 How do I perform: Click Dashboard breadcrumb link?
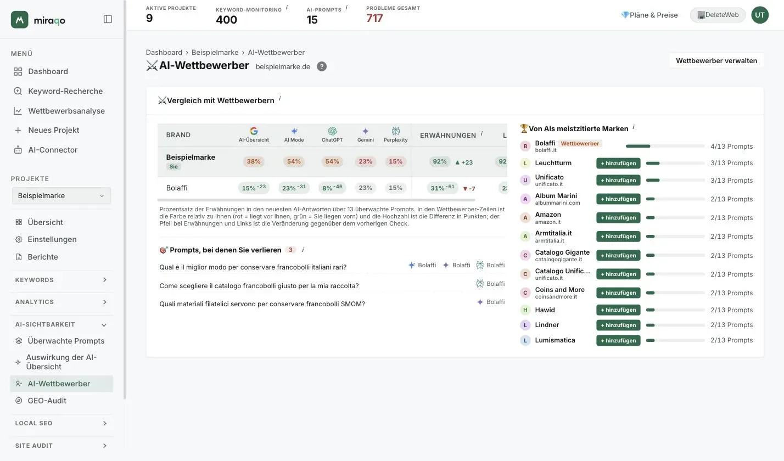164,52
